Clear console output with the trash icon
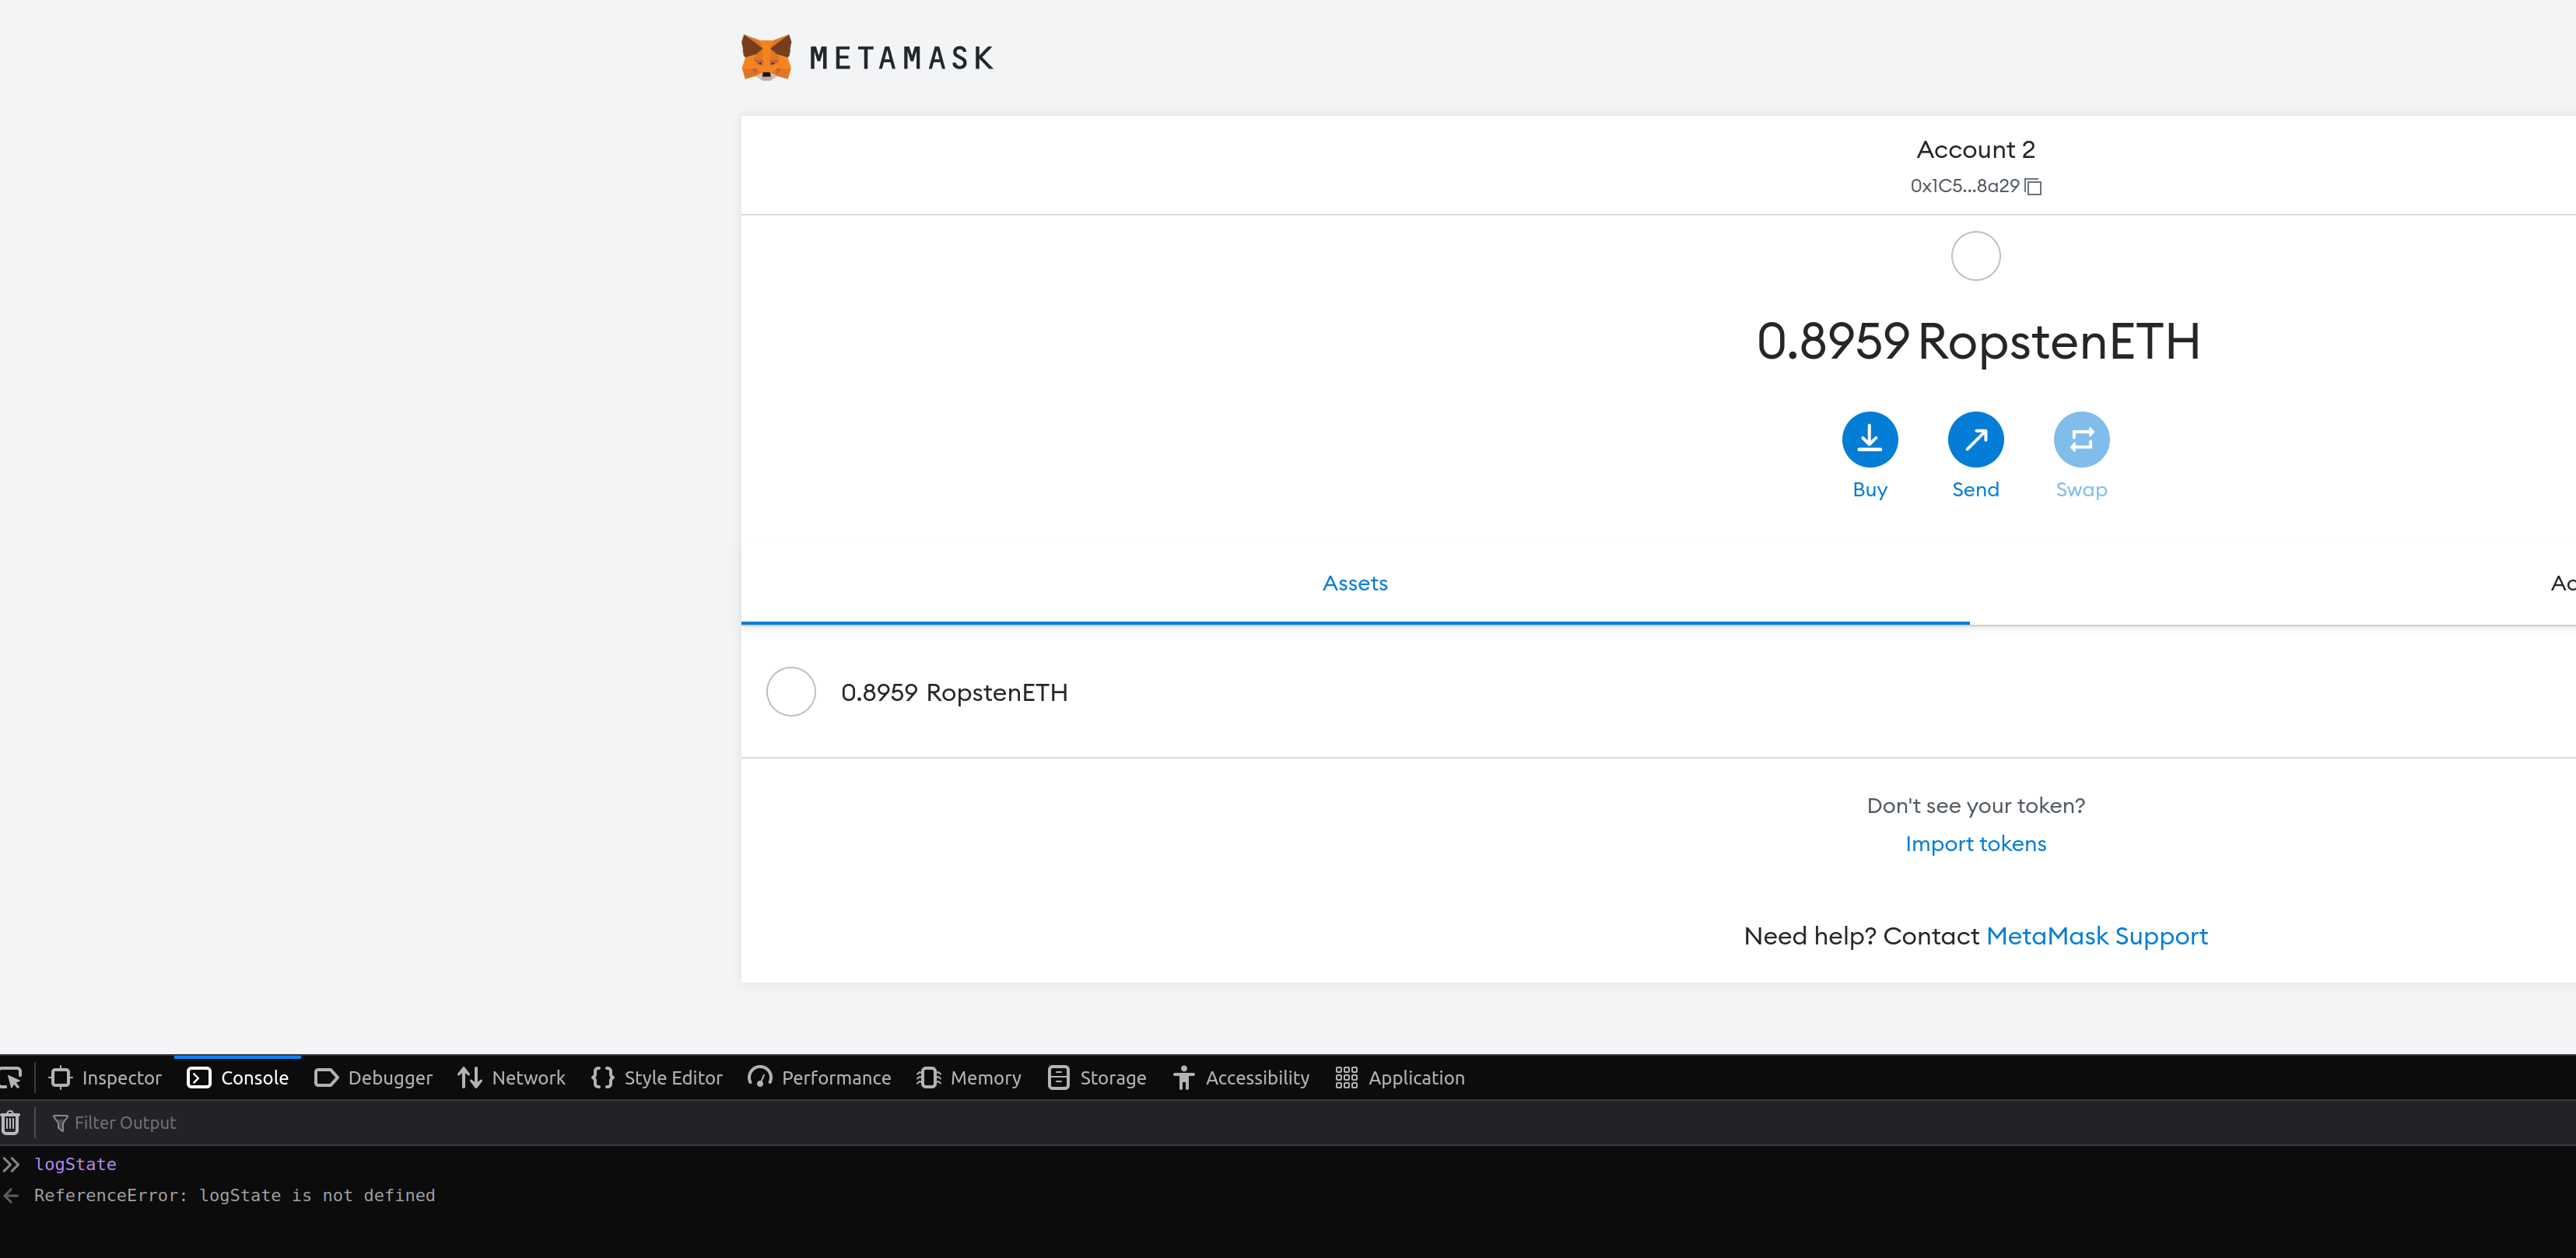This screenshot has width=2576, height=1258. 10,1122
